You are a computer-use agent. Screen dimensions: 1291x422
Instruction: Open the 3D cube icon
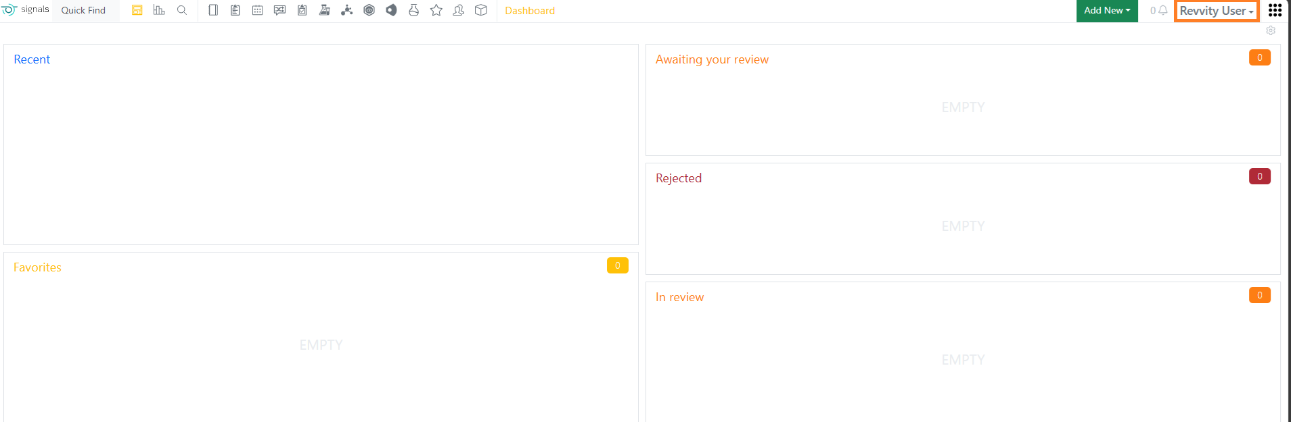(x=481, y=10)
